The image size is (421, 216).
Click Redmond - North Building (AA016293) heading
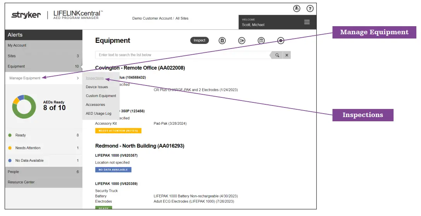(140, 146)
